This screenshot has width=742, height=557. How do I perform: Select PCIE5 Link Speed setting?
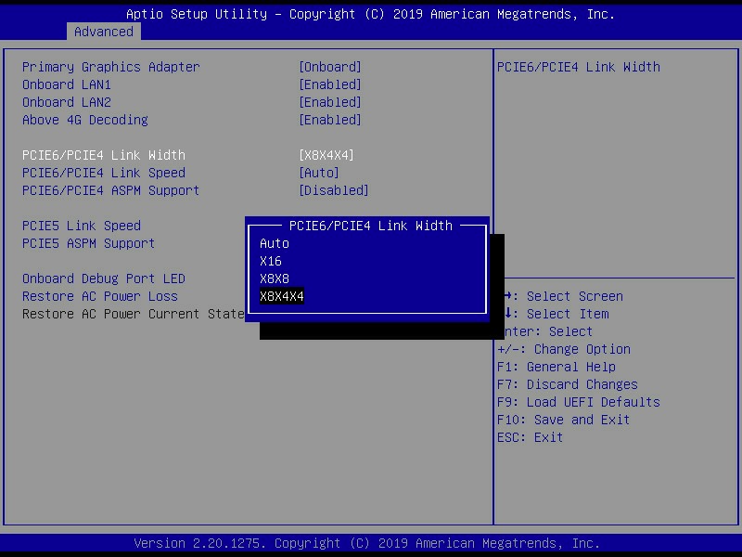point(82,226)
